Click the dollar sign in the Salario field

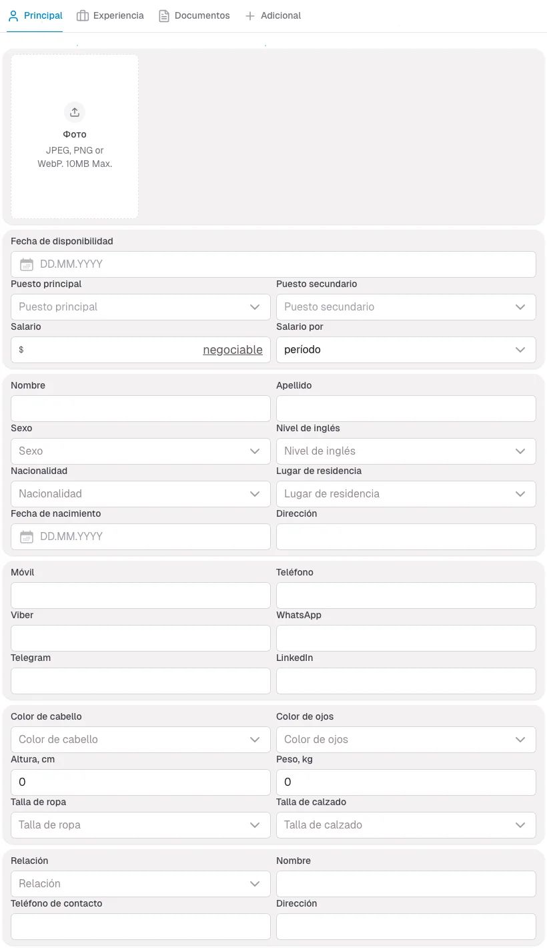coord(20,349)
